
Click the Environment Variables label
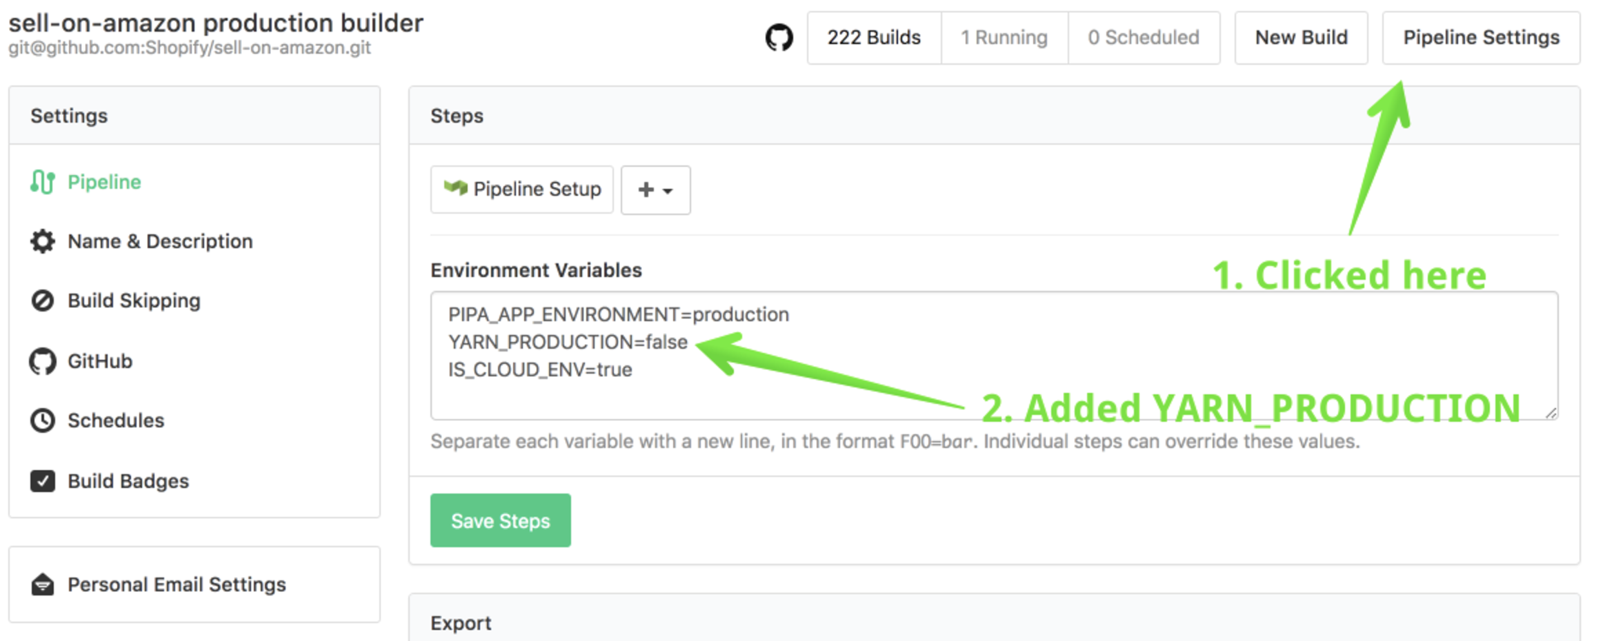[x=536, y=270]
